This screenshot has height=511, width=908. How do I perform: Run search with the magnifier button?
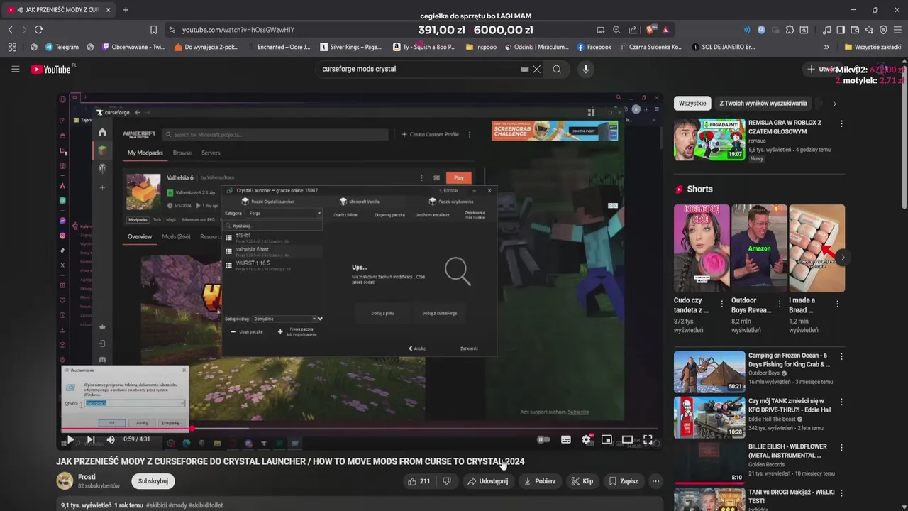[557, 69]
